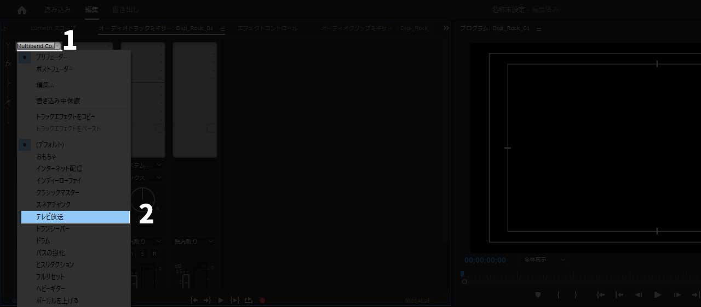
Task: Toggle Solo S button on mixer track
Action: click(x=143, y=254)
